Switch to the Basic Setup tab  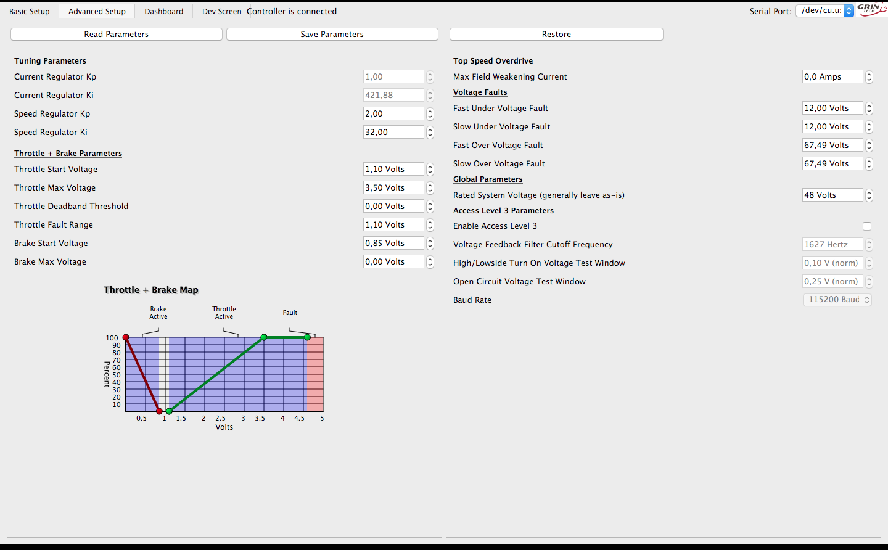pos(30,12)
